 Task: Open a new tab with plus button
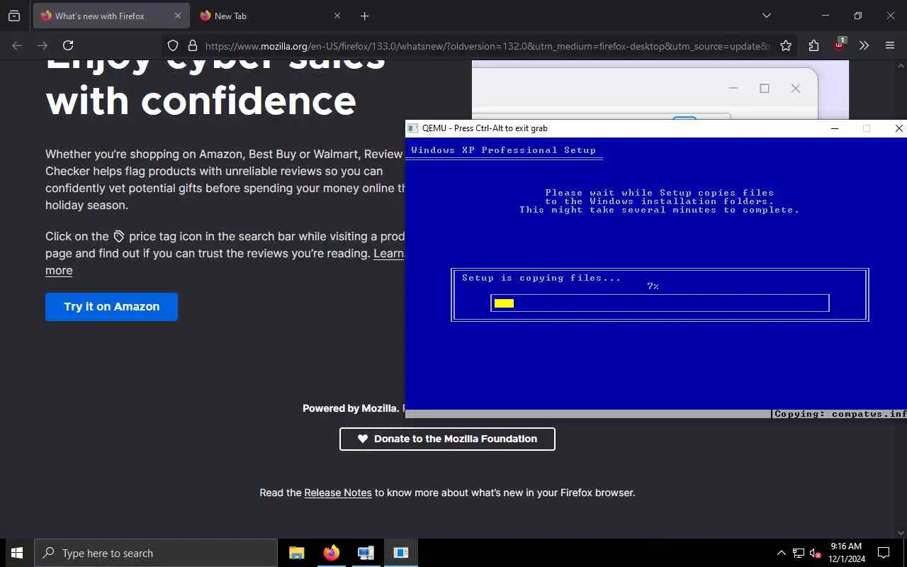click(x=365, y=16)
